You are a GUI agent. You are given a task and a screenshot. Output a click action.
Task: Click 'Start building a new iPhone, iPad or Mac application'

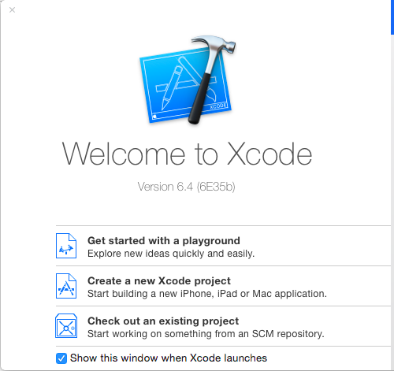[207, 294]
